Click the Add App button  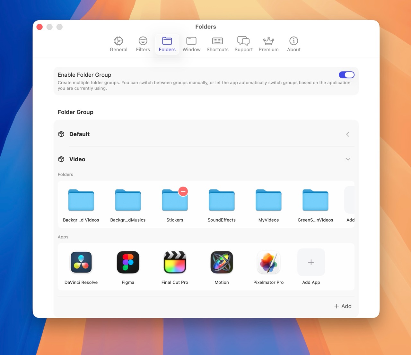pos(311,262)
